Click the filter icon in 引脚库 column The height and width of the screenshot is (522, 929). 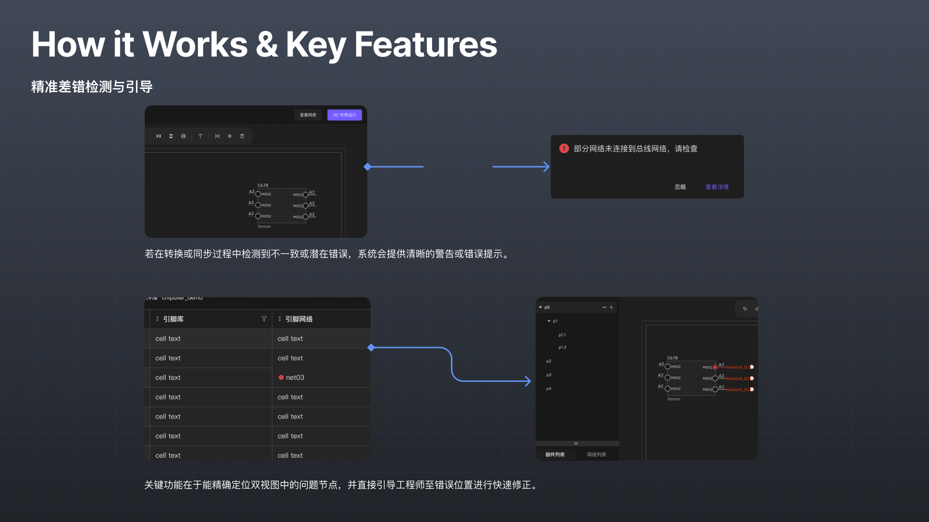(264, 319)
